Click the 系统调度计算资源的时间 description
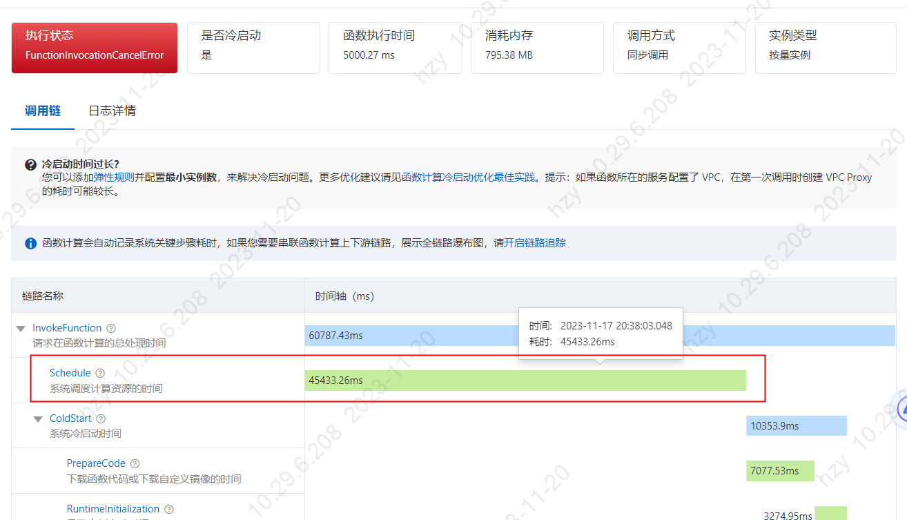Screen dimensions: 907x520 (x=106, y=389)
